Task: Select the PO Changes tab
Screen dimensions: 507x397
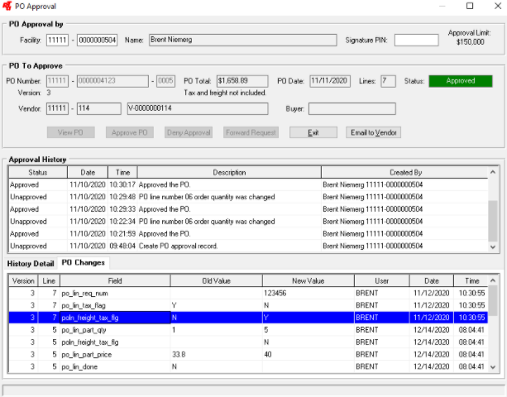Action: (84, 263)
